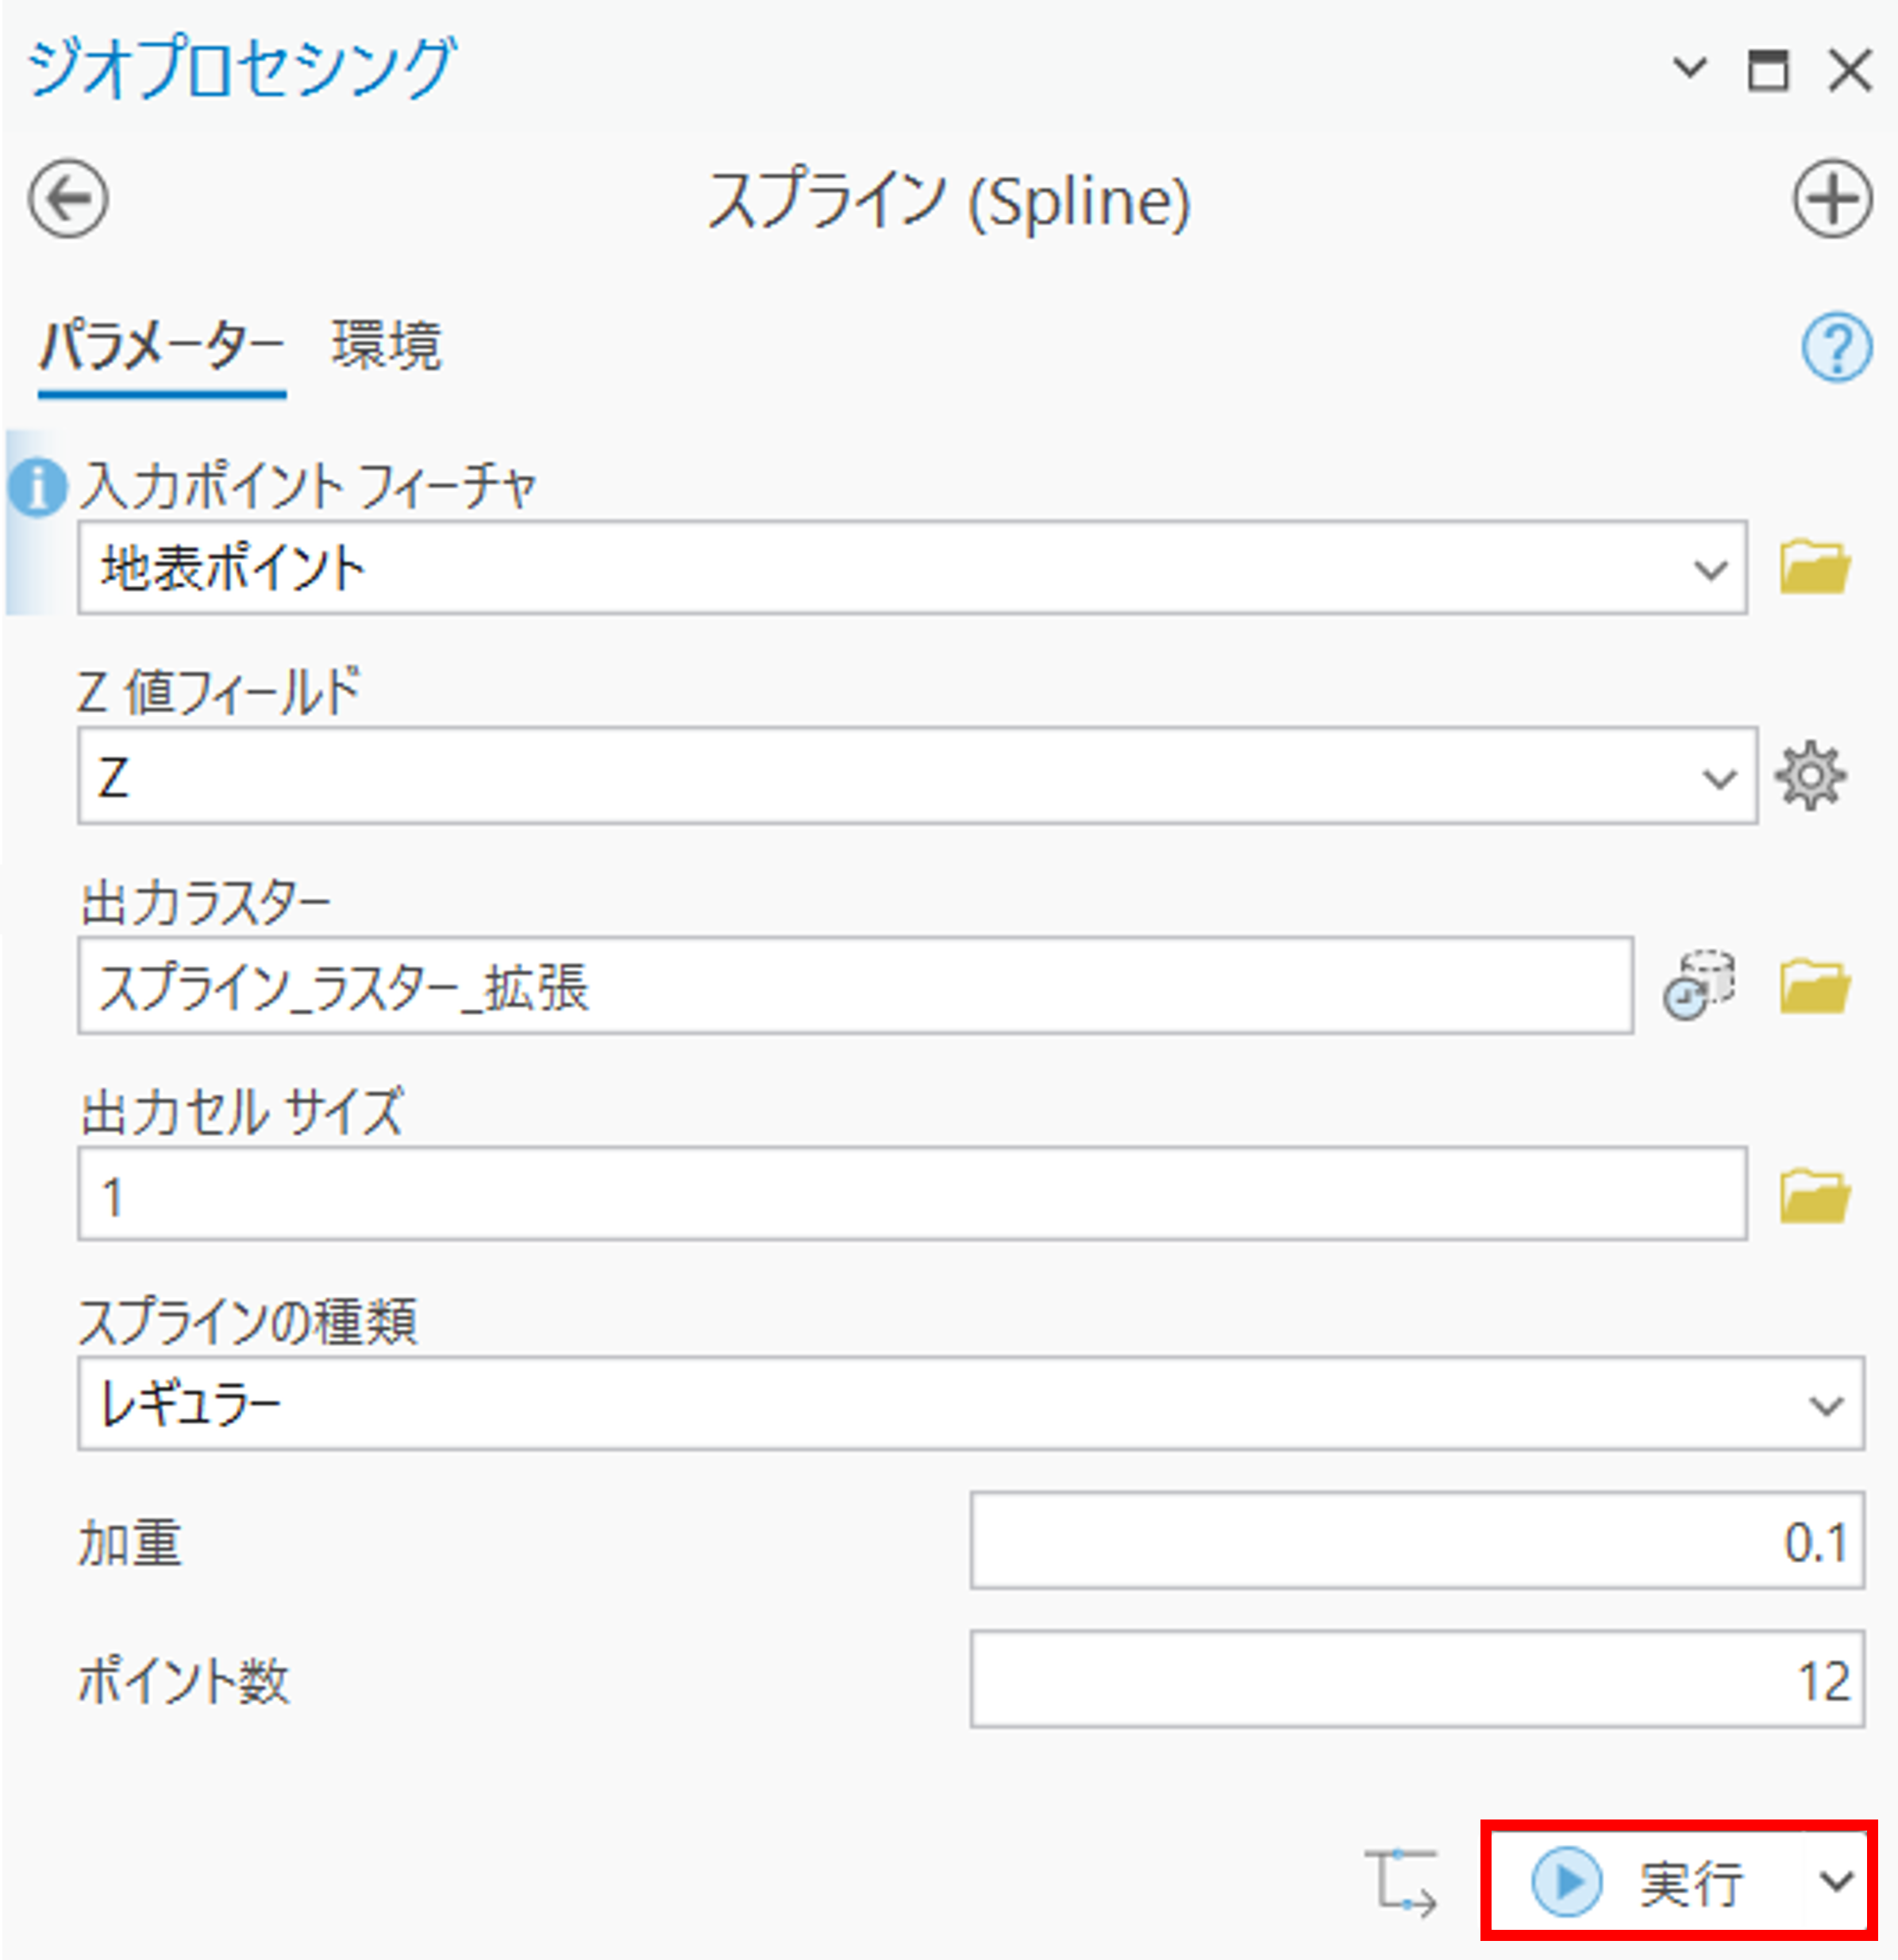Expand the 実行 button options arrow
Viewport: 1898px width, 1960px height.
1836,1882
